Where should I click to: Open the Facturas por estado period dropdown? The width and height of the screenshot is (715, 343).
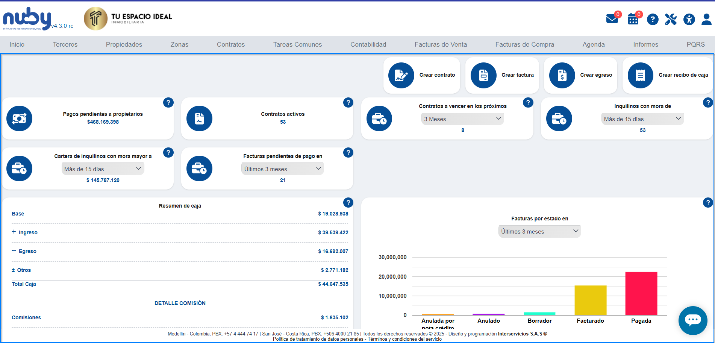click(539, 231)
